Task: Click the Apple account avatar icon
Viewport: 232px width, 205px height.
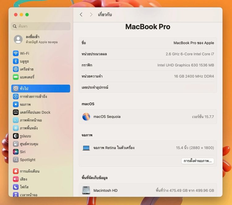Action: 18,39
